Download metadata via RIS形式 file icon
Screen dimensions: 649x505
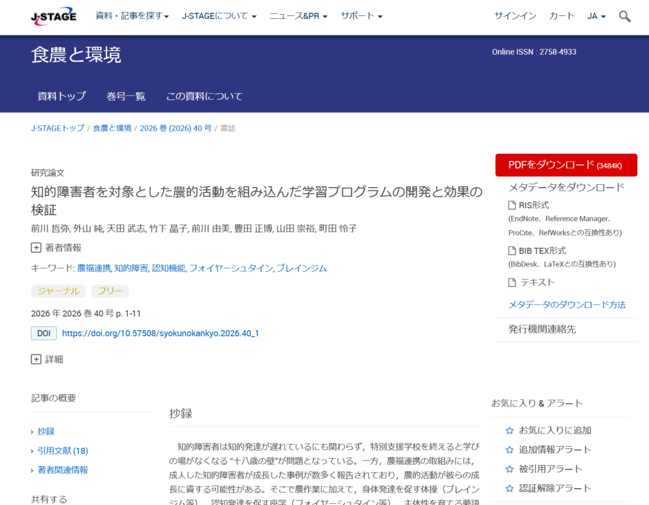tap(512, 205)
